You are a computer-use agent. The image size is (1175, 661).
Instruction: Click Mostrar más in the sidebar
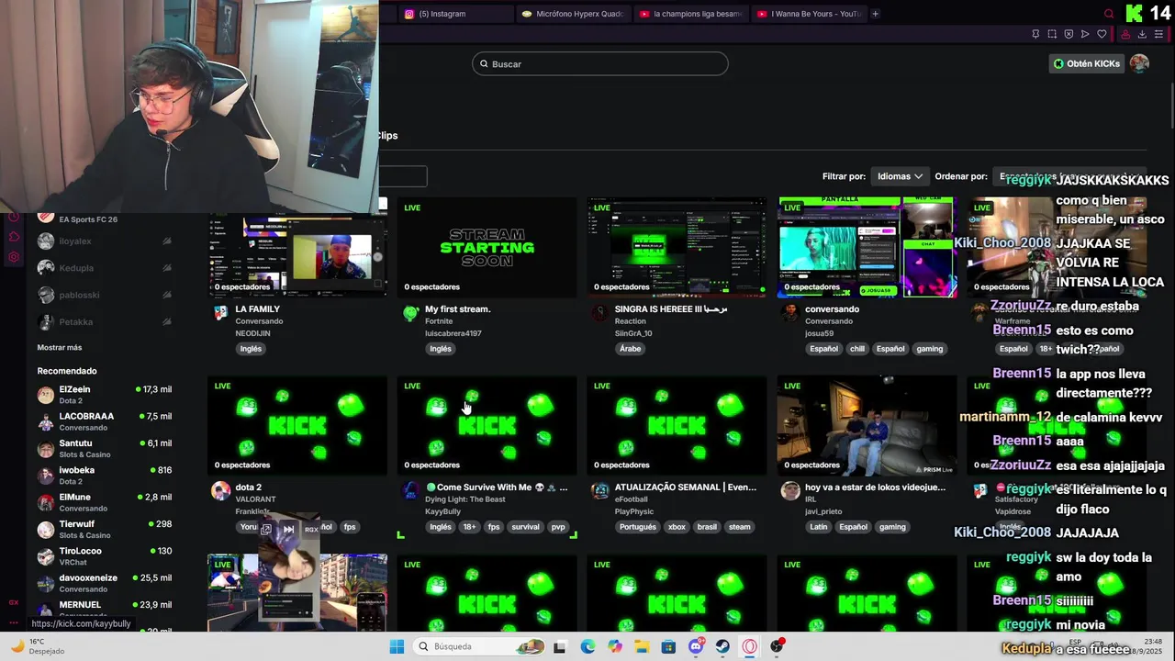[60, 348]
